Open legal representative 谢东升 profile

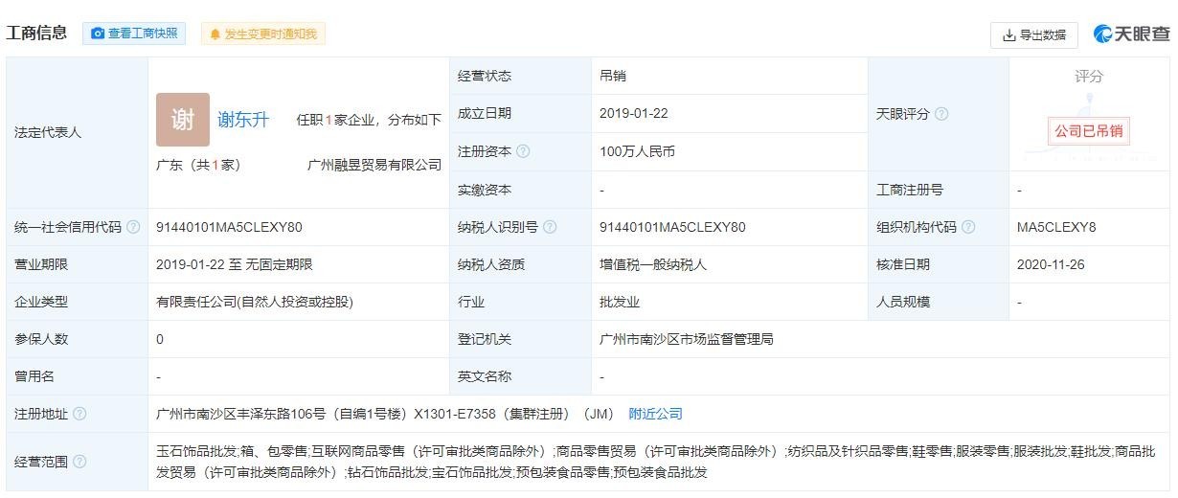pyautogui.click(x=243, y=120)
